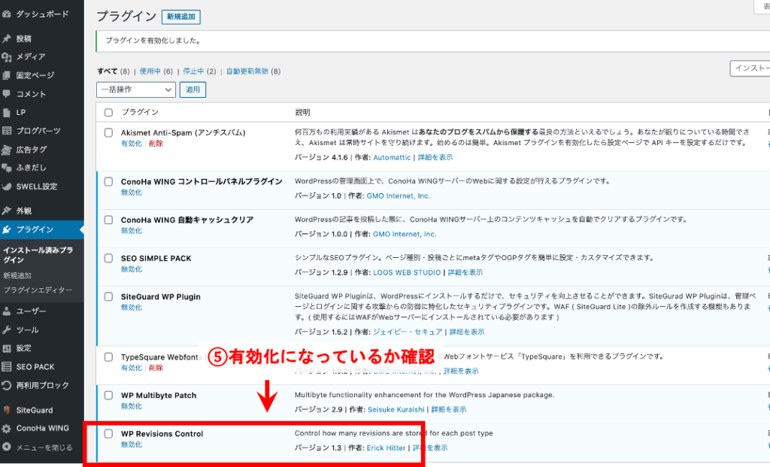
Task: Filter plugins by 使用中 (6)
Action: tap(156, 71)
